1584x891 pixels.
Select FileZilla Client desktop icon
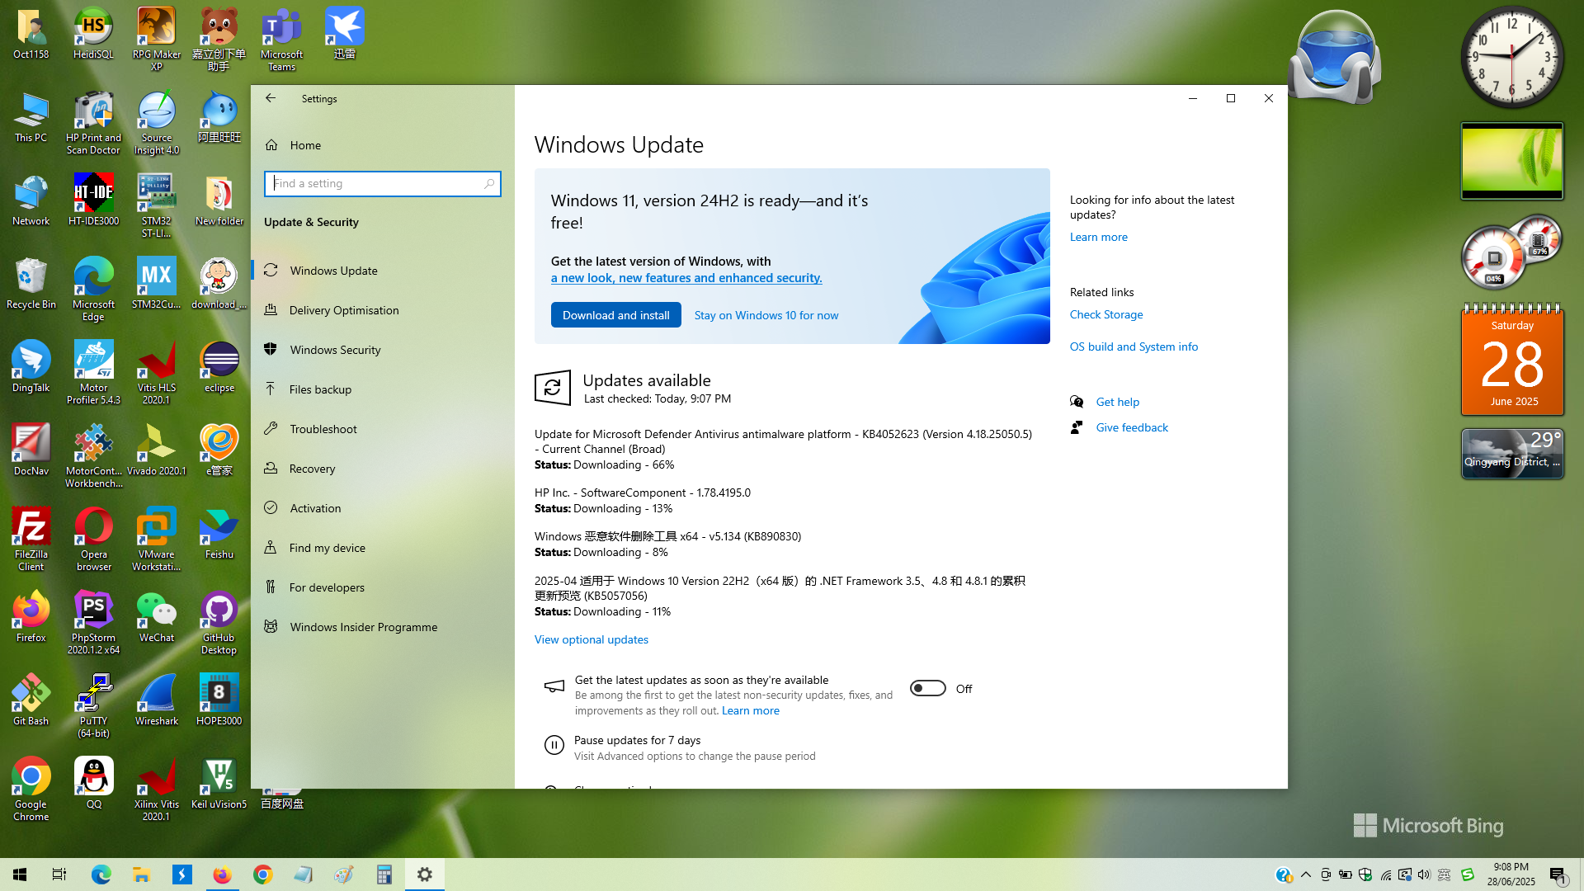point(31,539)
